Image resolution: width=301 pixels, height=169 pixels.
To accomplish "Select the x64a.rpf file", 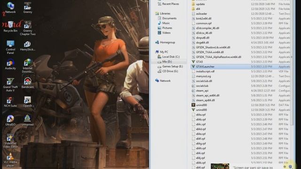I will (198, 115).
